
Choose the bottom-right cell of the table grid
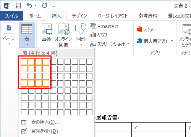[89, 112]
